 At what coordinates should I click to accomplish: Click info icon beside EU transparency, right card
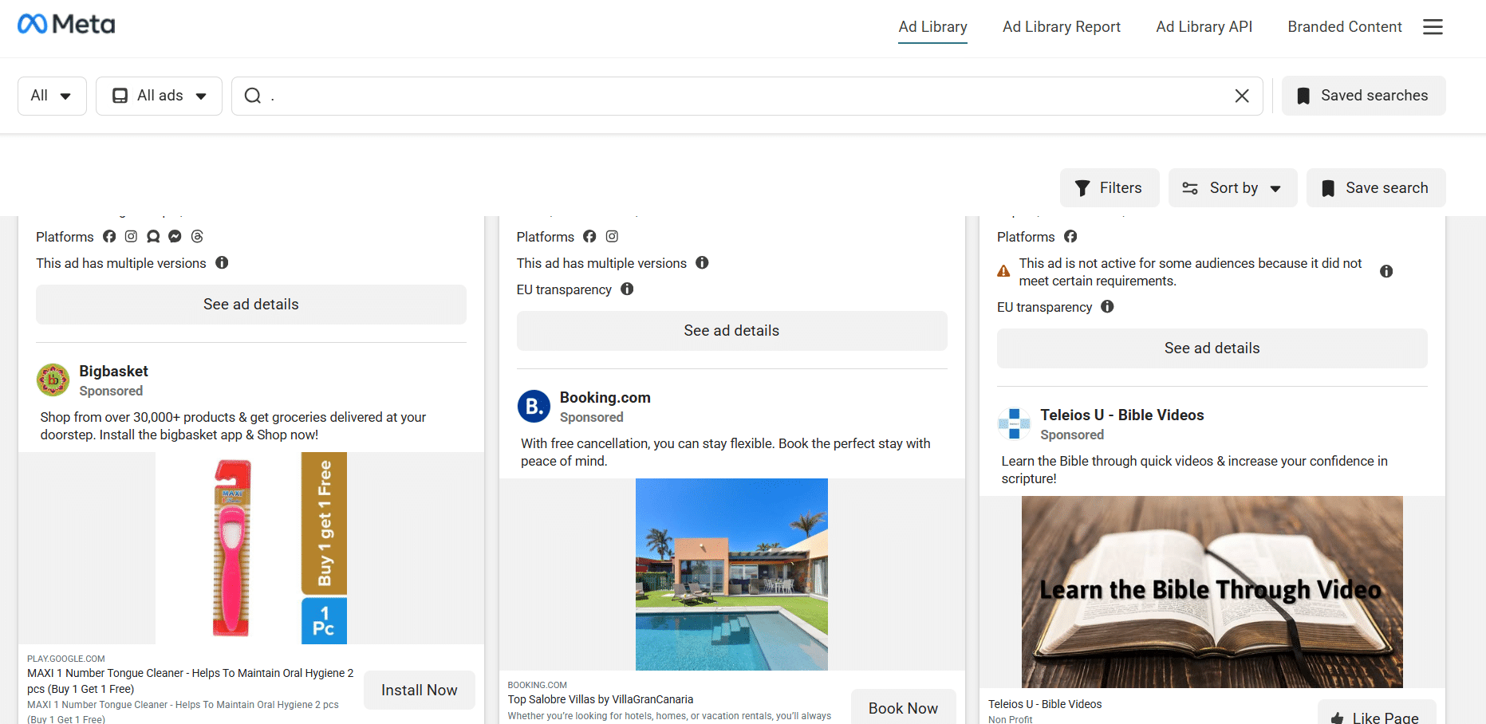click(x=1107, y=306)
